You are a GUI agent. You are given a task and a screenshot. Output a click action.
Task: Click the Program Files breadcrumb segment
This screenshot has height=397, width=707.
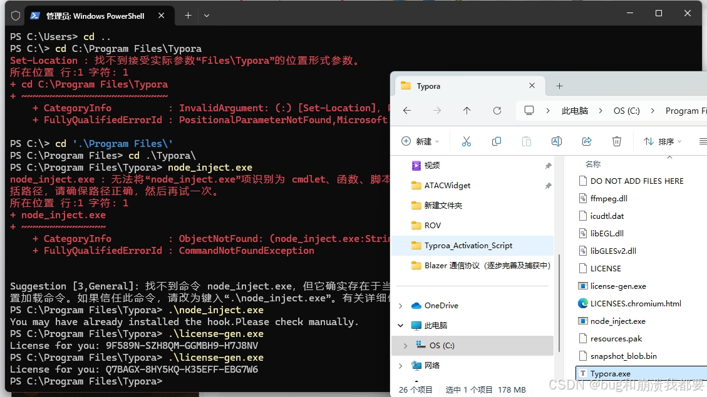click(685, 111)
